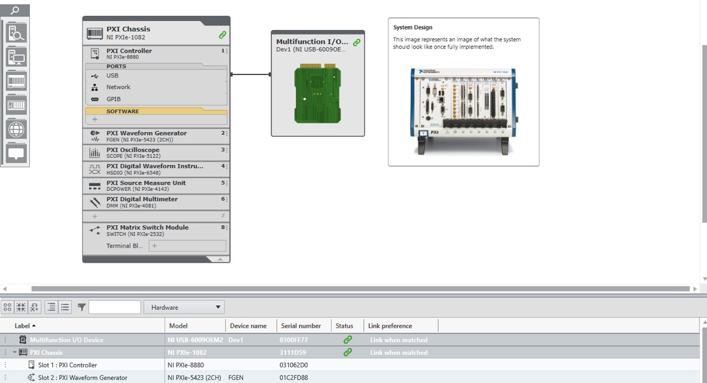Click the green link icon on Multifunction I/O card
The width and height of the screenshot is (707, 383).
357,43
